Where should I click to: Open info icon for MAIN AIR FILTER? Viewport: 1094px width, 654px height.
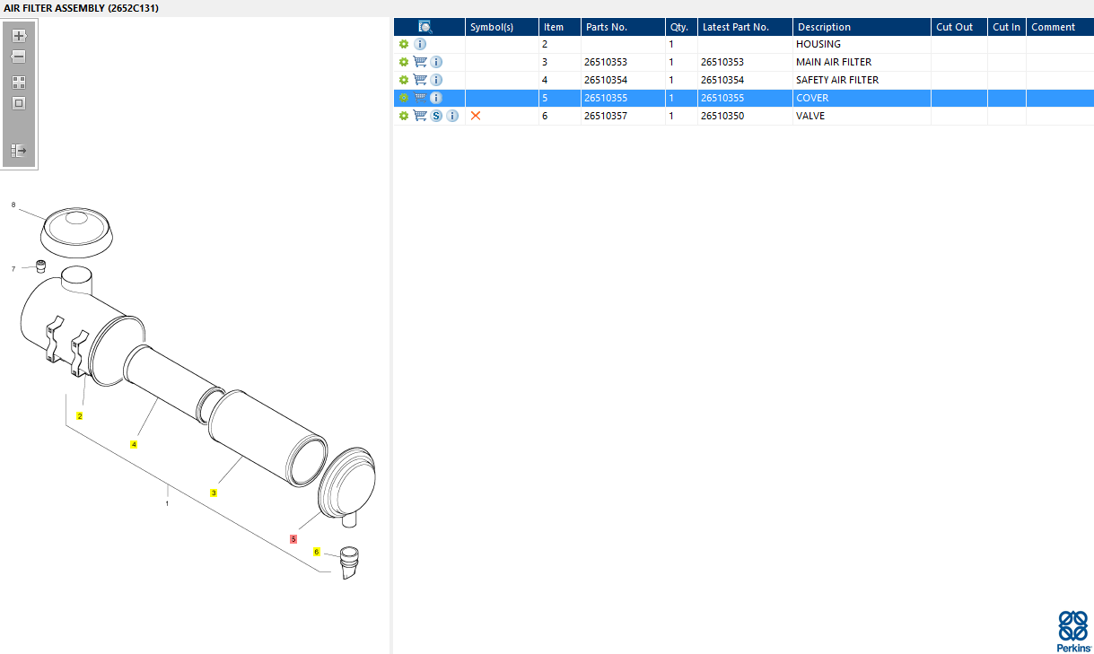tap(436, 62)
